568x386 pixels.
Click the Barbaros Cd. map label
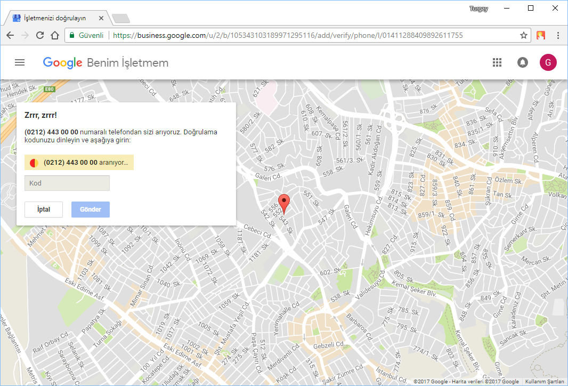pyautogui.click(x=359, y=327)
